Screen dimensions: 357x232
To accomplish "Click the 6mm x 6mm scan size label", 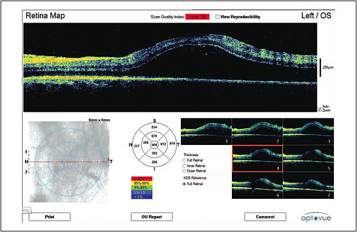I will (x=99, y=120).
